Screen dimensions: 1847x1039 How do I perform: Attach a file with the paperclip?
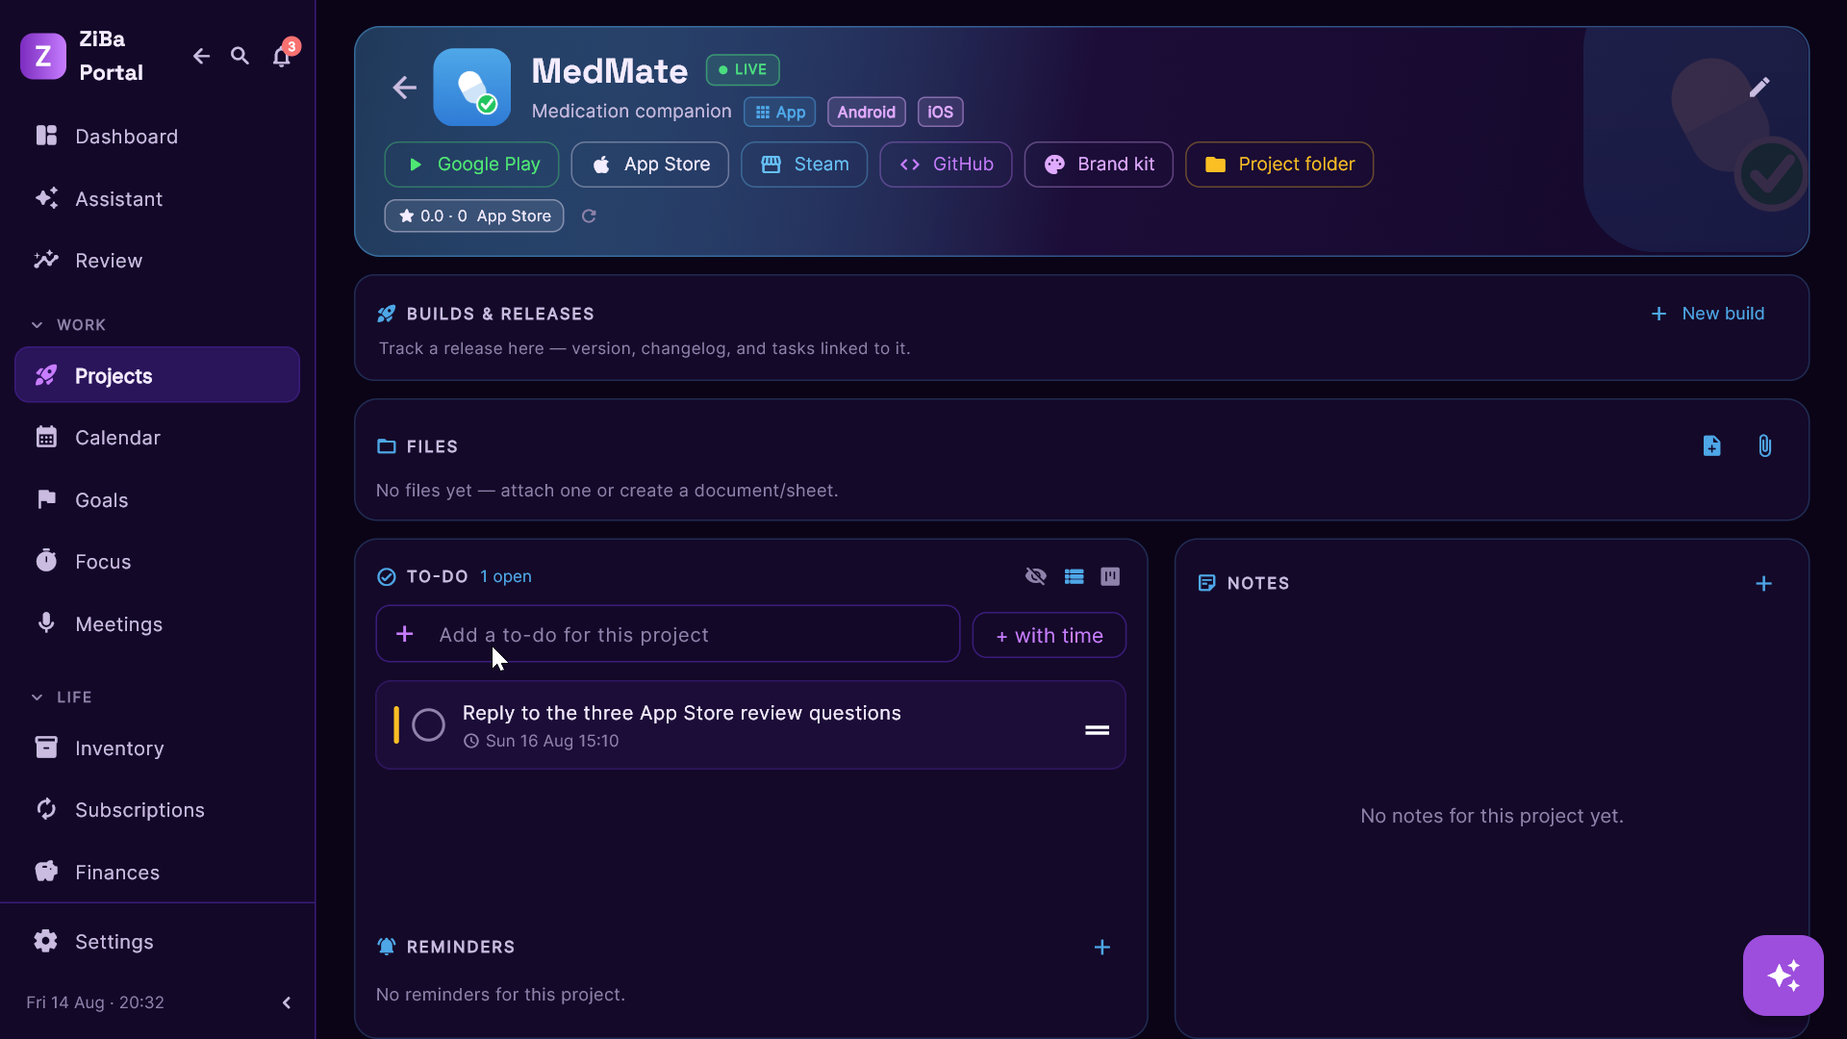pos(1765,446)
